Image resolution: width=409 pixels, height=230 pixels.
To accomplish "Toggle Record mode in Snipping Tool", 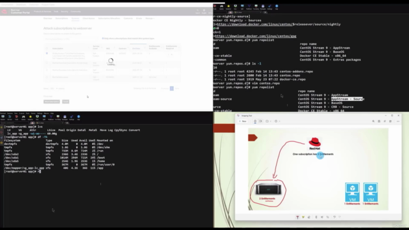I will 260,121.
